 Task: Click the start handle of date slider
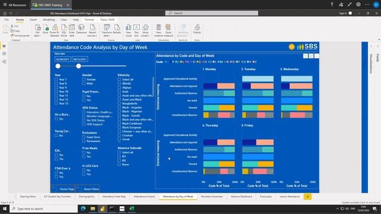tap(58, 66)
